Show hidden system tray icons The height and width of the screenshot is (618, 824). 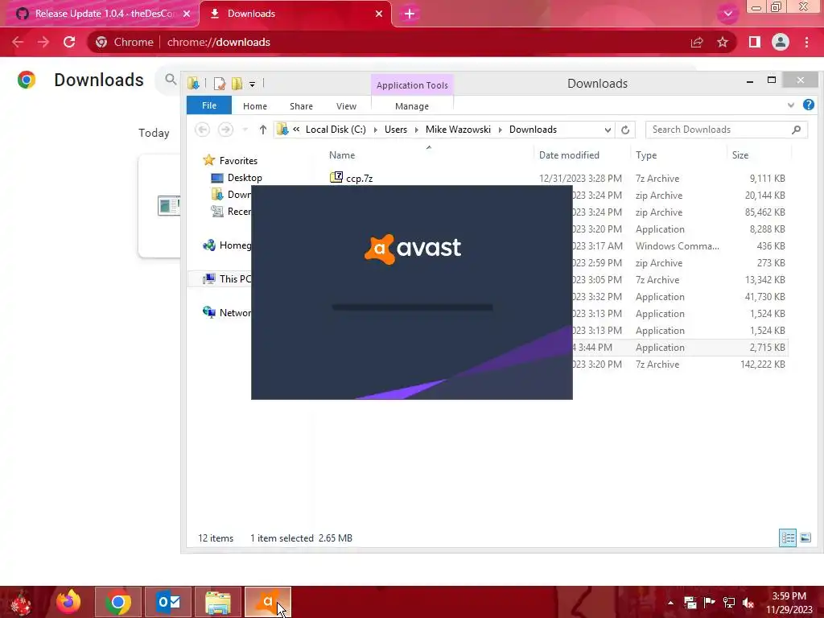click(670, 603)
